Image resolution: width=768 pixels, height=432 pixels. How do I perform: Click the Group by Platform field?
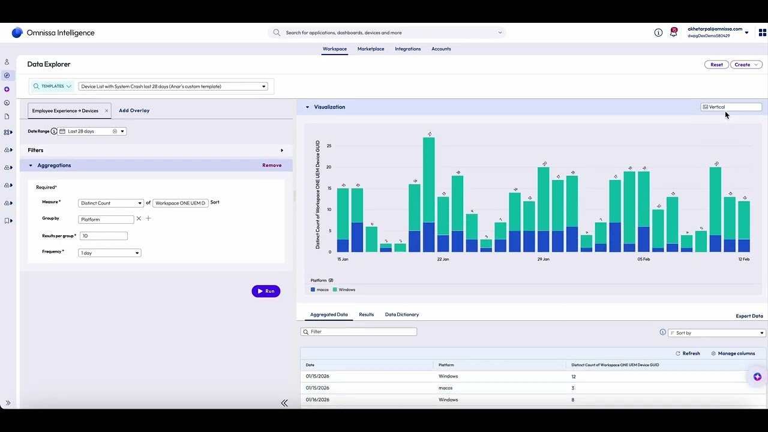(x=106, y=220)
